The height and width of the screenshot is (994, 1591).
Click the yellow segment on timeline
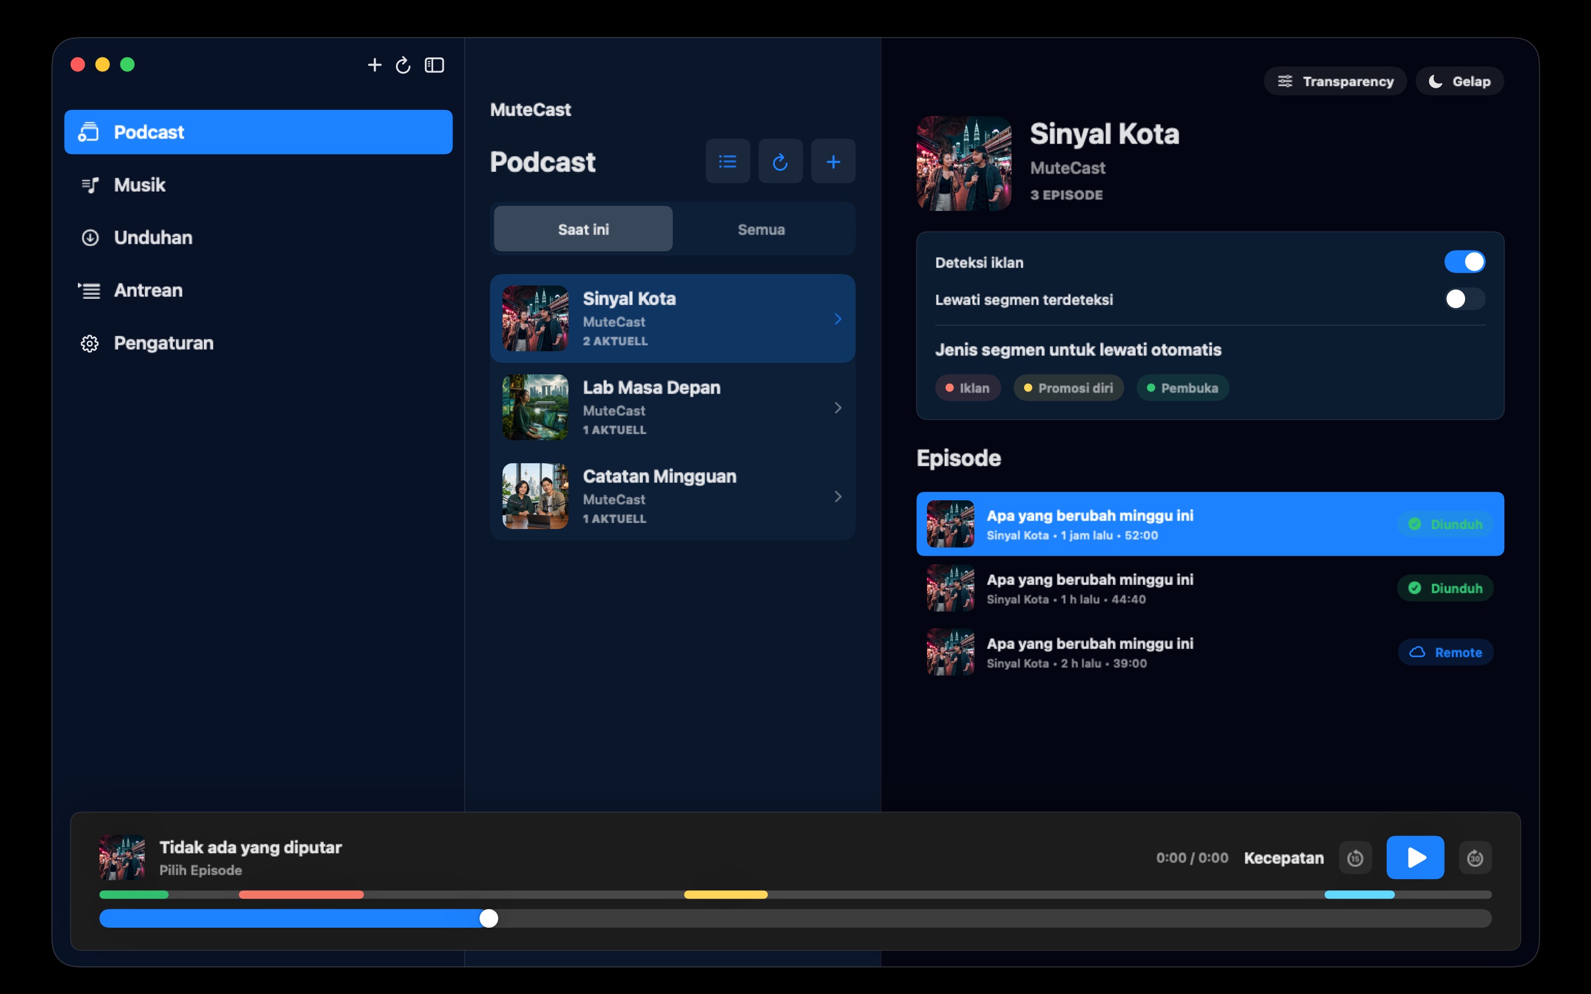point(726,895)
